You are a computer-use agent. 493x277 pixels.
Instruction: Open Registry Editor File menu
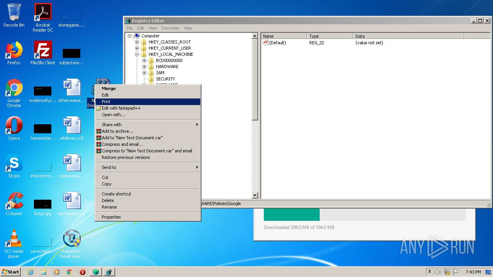click(x=129, y=28)
